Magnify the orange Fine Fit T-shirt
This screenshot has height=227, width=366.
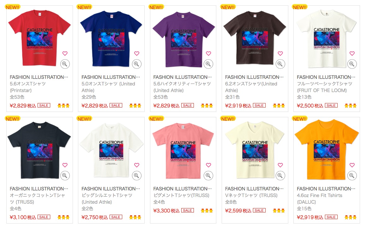pyautogui.click(x=352, y=176)
